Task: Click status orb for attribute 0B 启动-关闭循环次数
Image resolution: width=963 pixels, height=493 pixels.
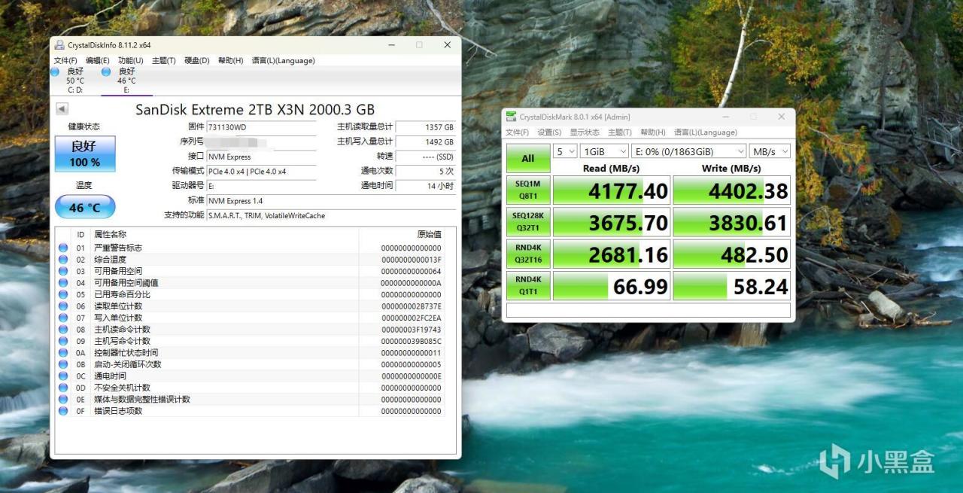Action: tap(63, 364)
